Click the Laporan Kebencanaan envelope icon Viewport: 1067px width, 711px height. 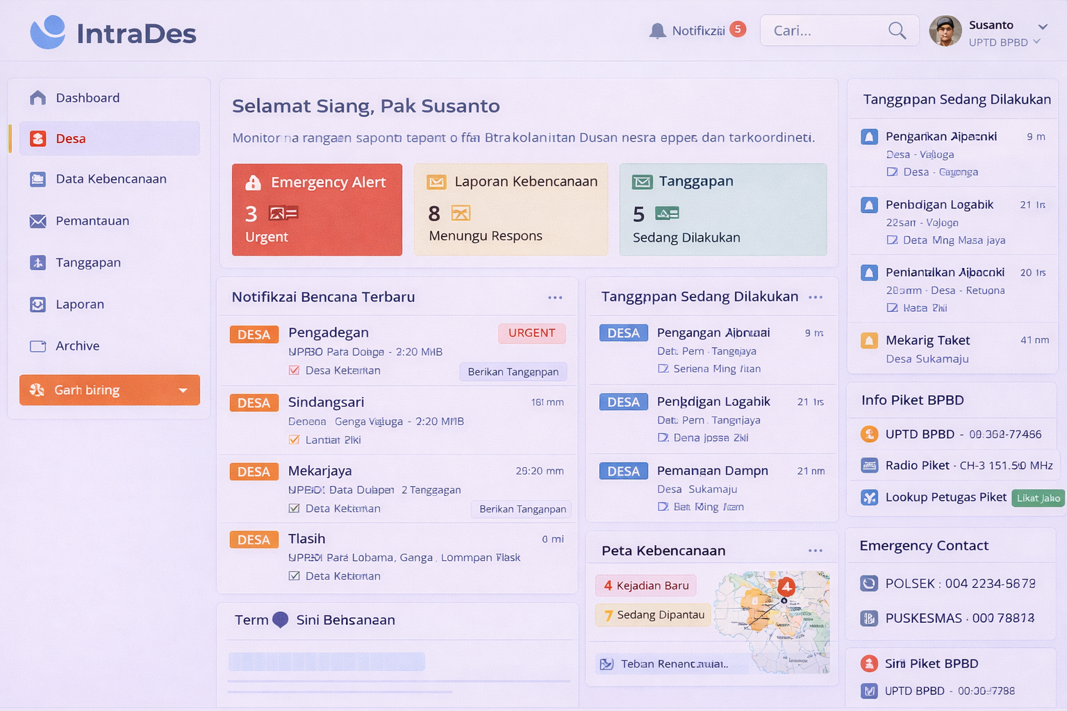[436, 182]
